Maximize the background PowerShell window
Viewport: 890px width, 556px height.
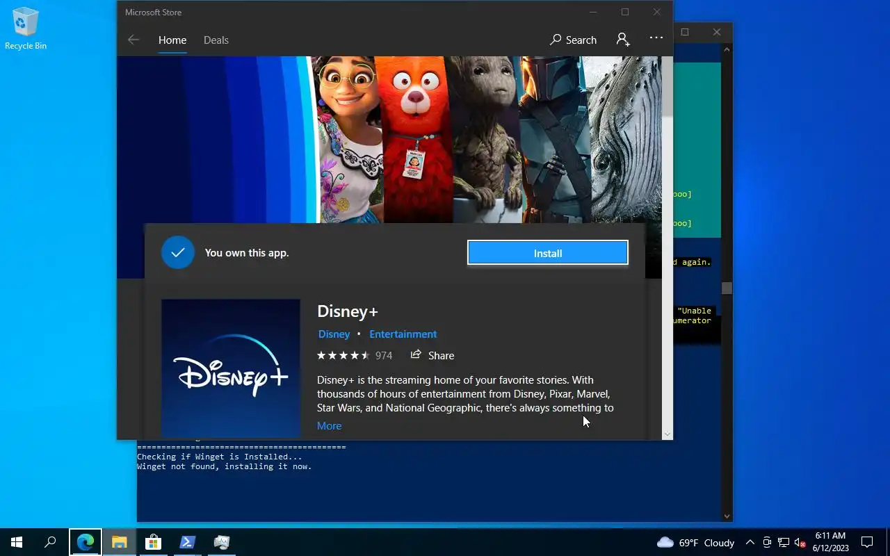click(x=685, y=32)
